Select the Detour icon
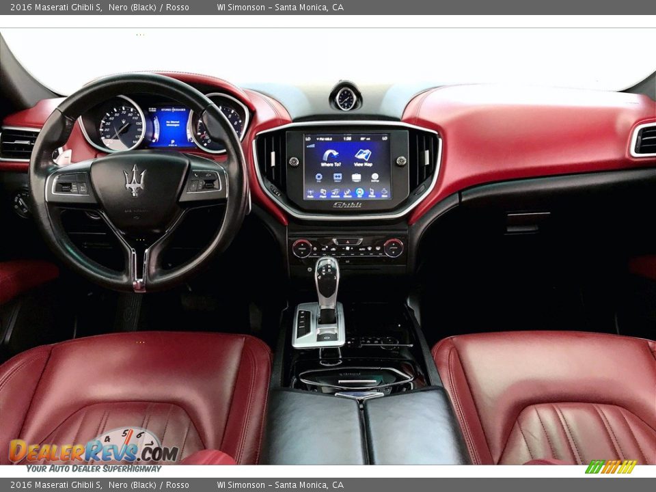The width and height of the screenshot is (656, 492). [338, 178]
